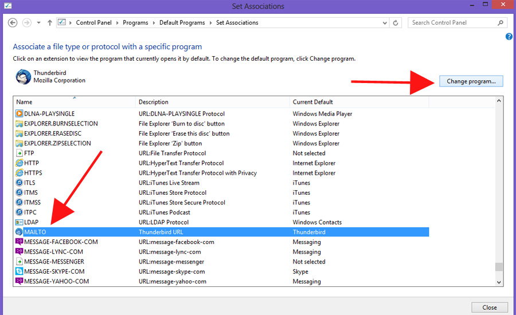Click the EXPLORER.ZIPSELECTION folder icon

pos(19,143)
